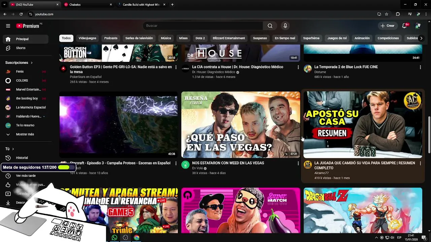Expand the Tú section
Screen dimensions: 431x242
[10, 149]
